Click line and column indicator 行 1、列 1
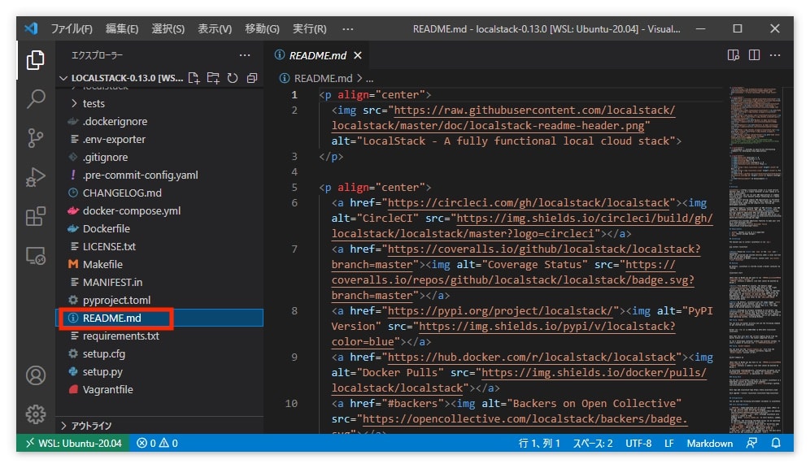Viewport: 810px width, 468px height. point(539,443)
